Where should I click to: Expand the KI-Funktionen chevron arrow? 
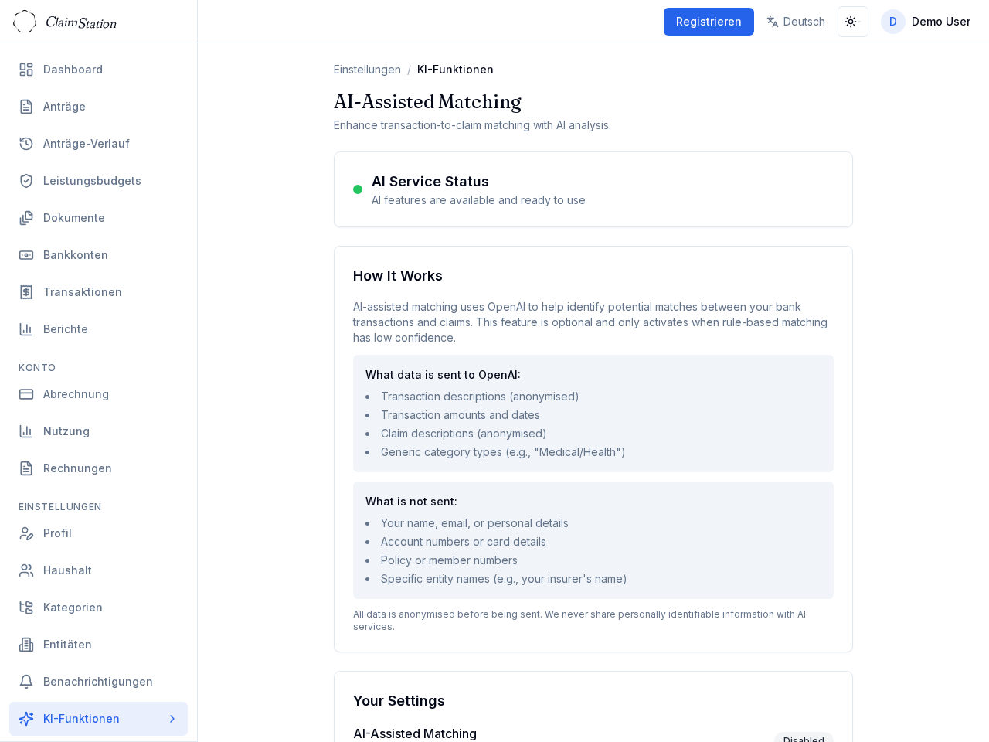(172, 719)
